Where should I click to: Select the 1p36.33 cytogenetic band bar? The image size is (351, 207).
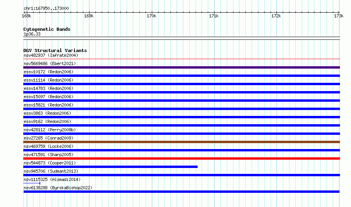(x=181, y=38)
